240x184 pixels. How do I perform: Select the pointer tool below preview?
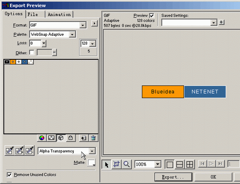(x=106, y=164)
